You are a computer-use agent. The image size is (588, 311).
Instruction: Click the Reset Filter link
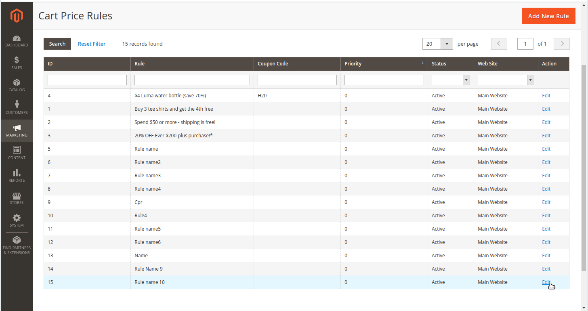click(x=92, y=44)
